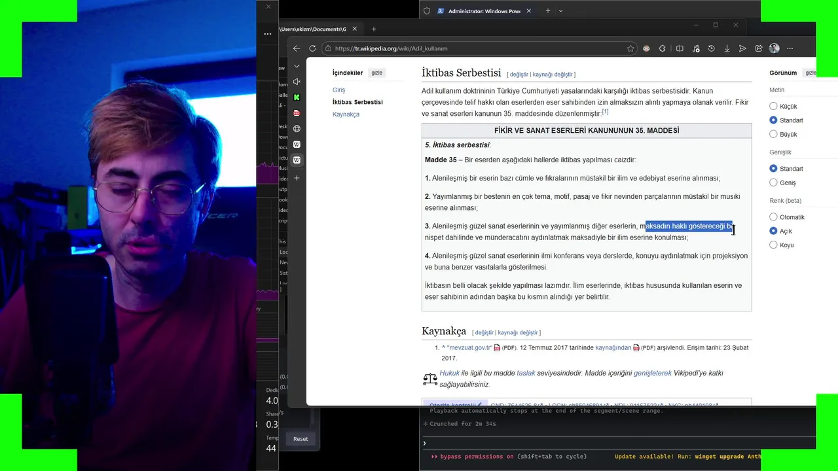Open the genişleterek link
The image size is (838, 471).
click(653, 373)
